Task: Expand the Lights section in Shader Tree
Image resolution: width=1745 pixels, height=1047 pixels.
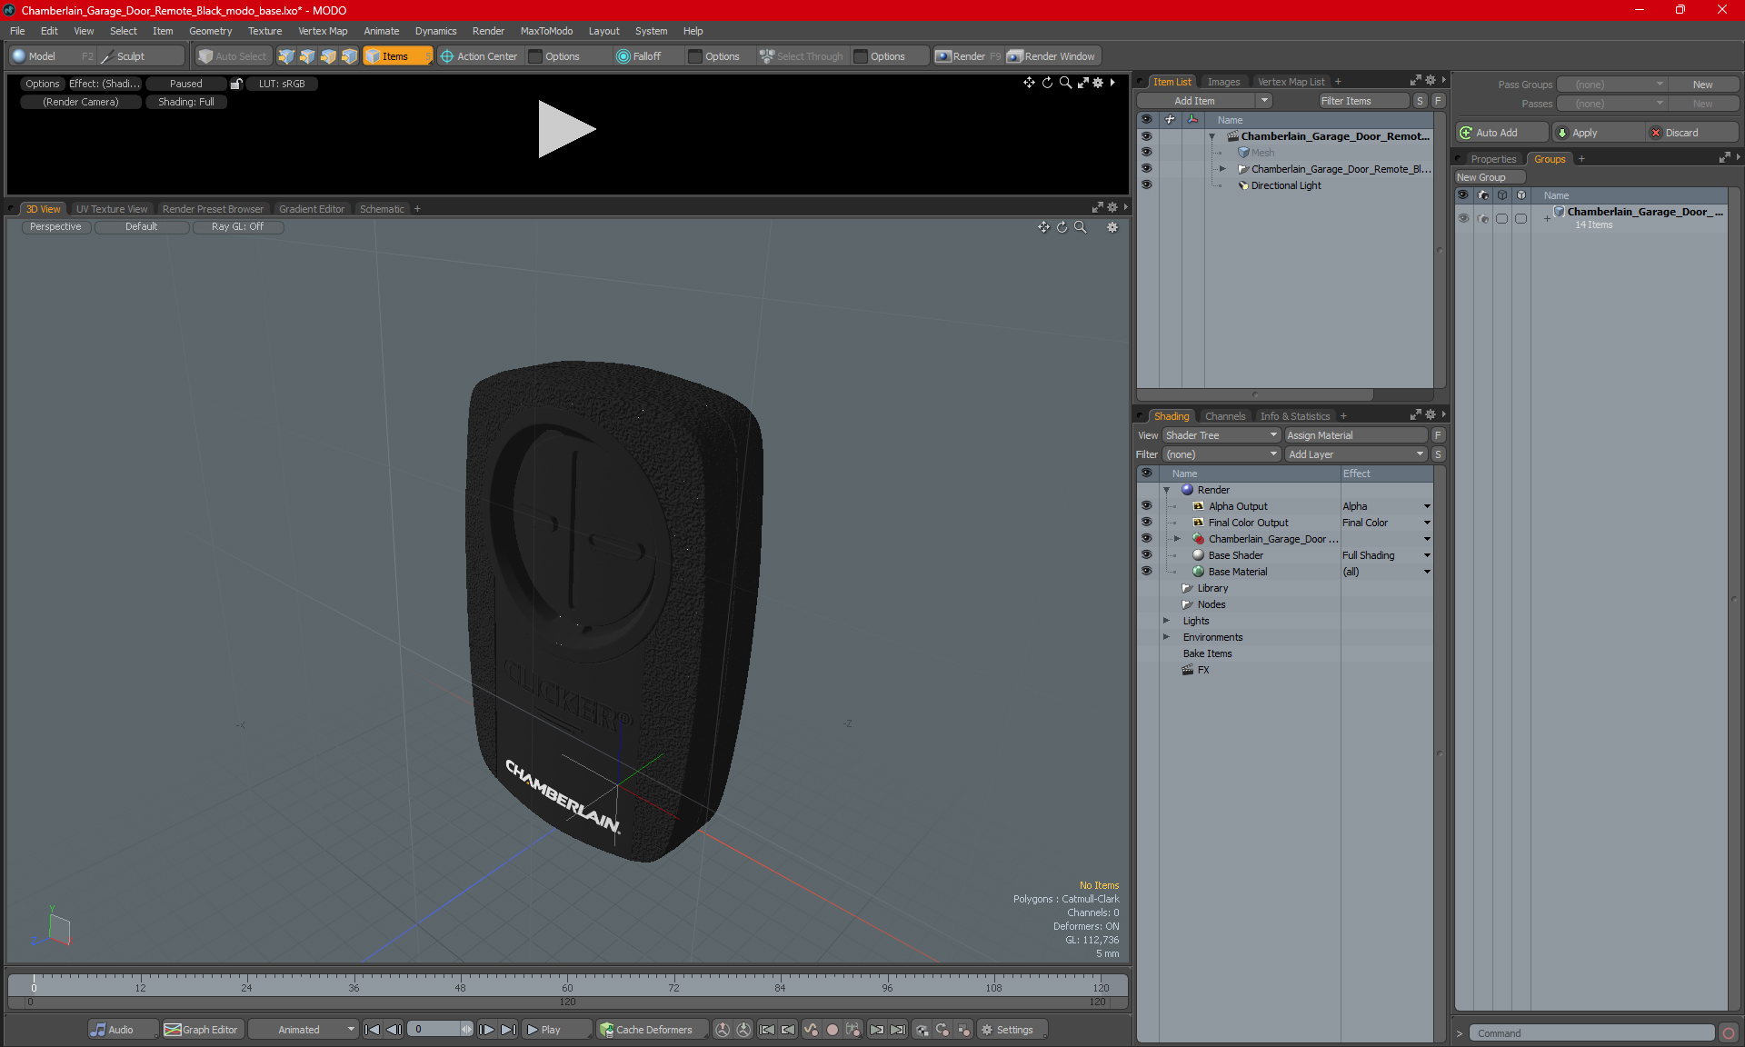Action: click(x=1165, y=621)
